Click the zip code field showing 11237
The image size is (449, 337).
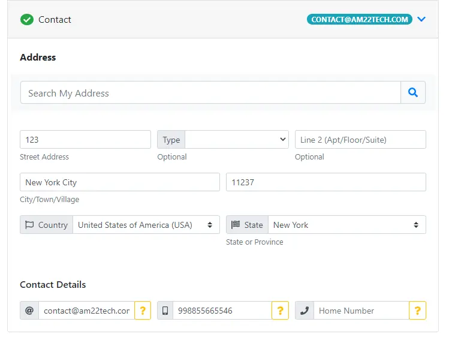click(326, 182)
